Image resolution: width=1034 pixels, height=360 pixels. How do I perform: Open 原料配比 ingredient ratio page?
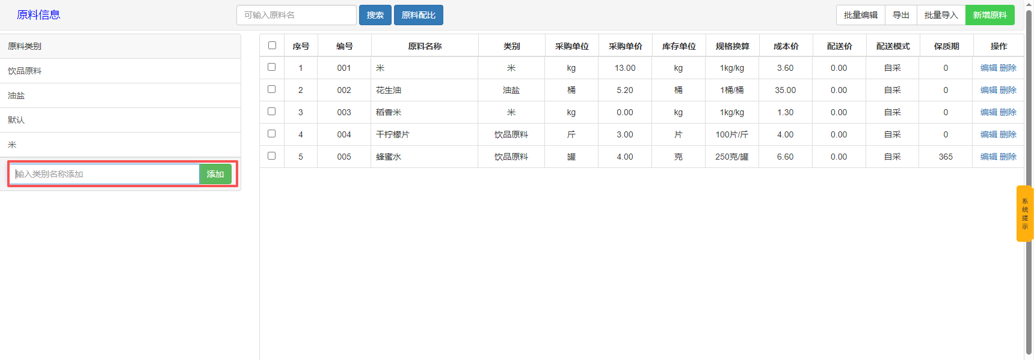tap(418, 15)
